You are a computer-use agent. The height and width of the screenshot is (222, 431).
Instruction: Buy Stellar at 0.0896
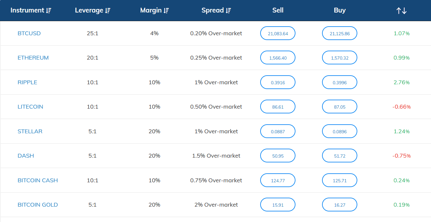pyautogui.click(x=340, y=131)
